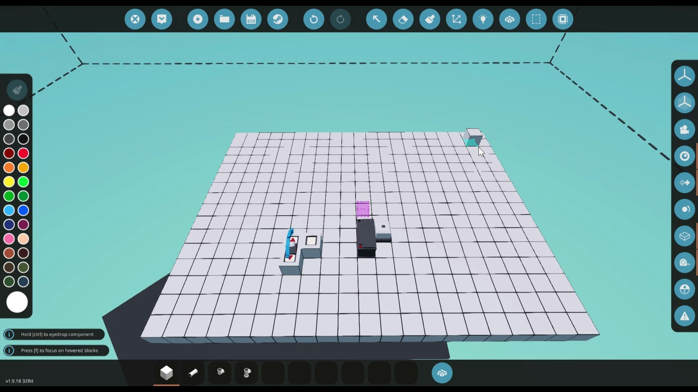Click the ring target icon on right panel
Image resolution: width=698 pixels, height=392 pixels.
pyautogui.click(x=685, y=156)
